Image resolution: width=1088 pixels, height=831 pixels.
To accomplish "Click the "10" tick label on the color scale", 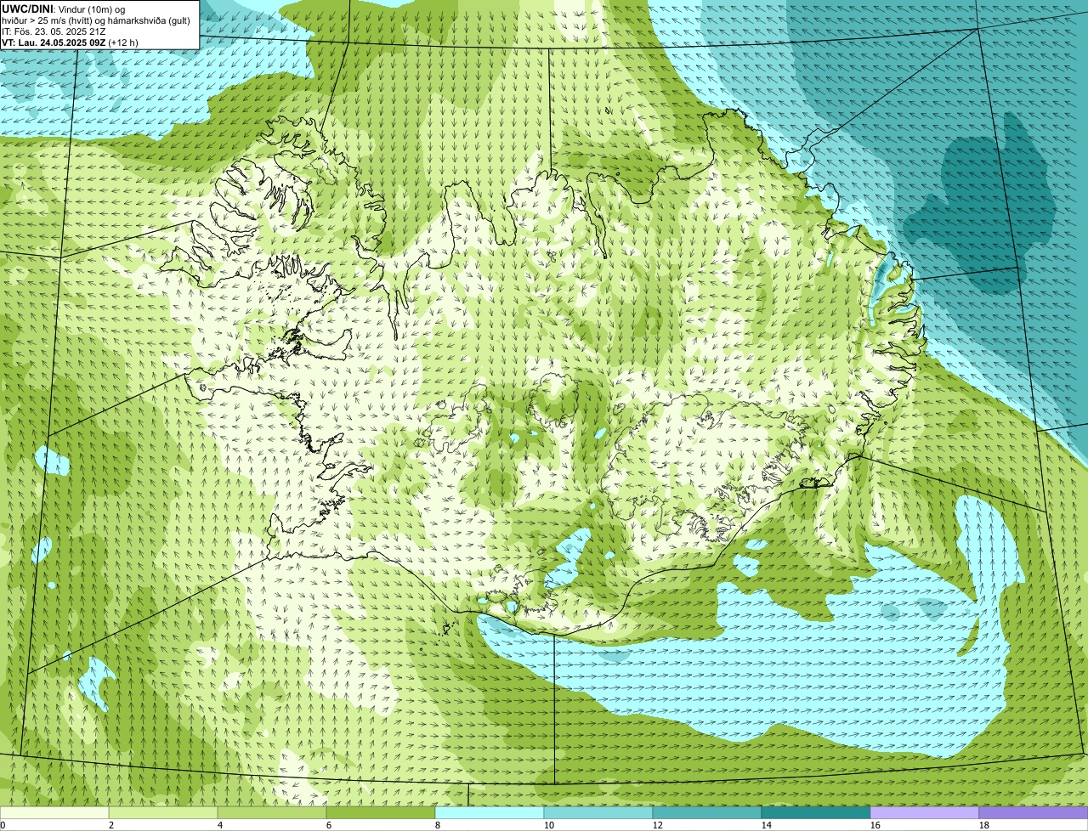I will (549, 825).
